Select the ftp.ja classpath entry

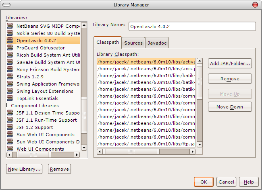pos(146,144)
